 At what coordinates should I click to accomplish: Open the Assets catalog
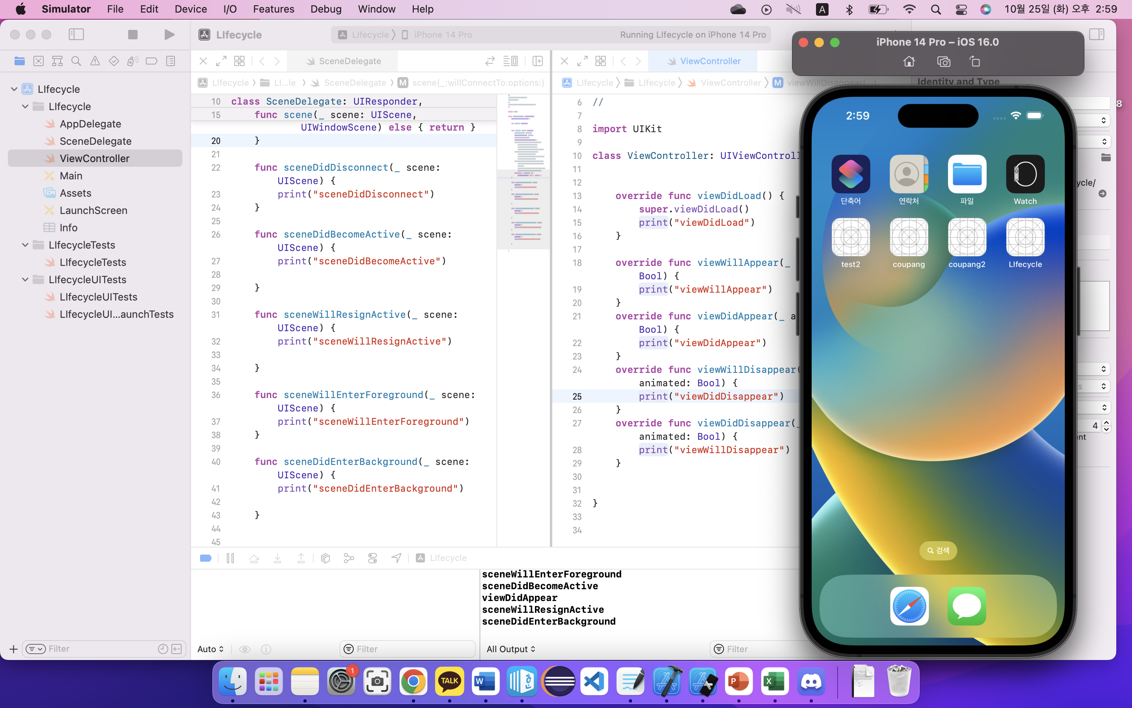75,193
